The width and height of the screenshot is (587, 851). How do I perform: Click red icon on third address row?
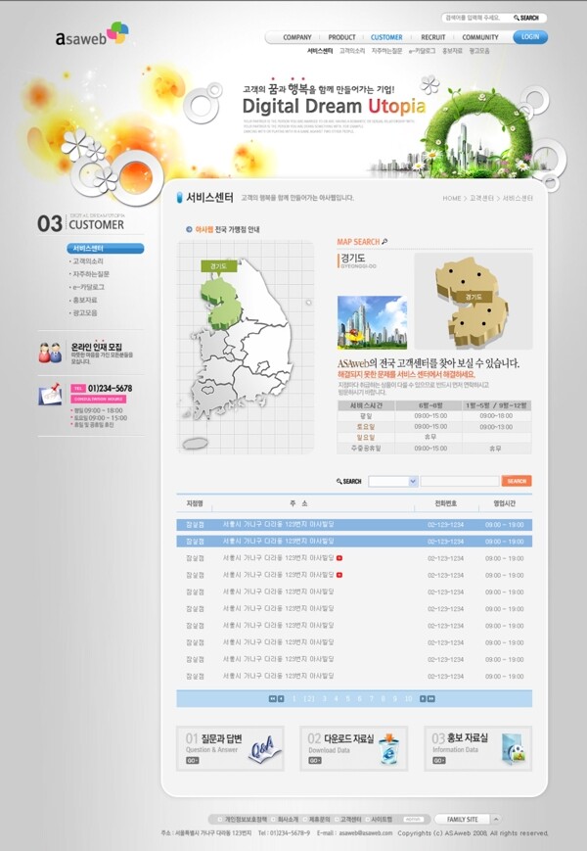click(339, 558)
